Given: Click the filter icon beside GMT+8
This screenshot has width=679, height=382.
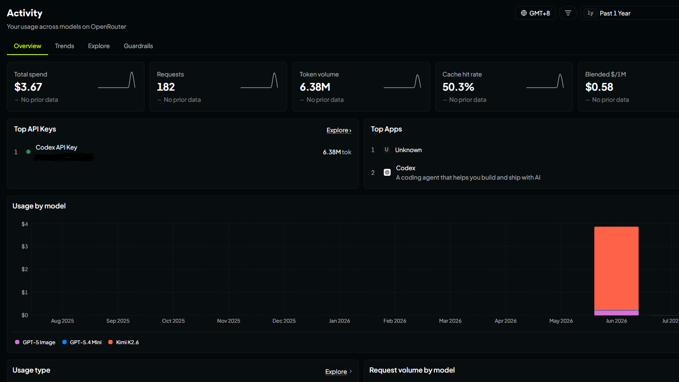Looking at the screenshot, I should pyautogui.click(x=568, y=13).
